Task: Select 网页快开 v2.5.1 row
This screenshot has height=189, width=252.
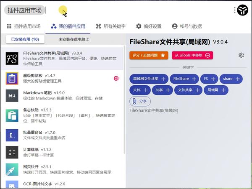Action: coord(62,169)
